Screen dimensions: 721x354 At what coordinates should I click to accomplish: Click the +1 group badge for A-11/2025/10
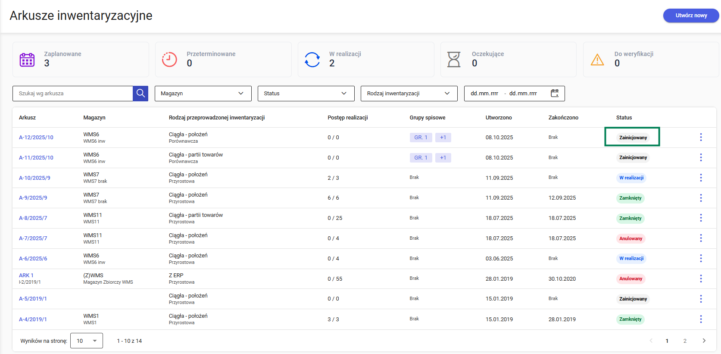[443, 158]
